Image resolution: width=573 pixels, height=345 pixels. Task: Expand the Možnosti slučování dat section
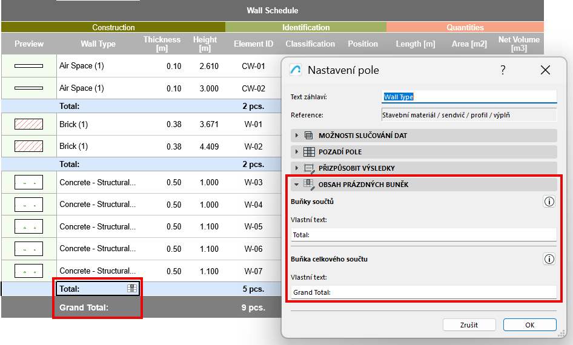pos(424,136)
